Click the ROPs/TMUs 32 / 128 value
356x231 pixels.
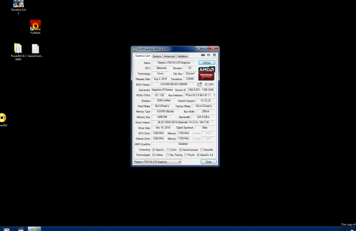[159, 95]
